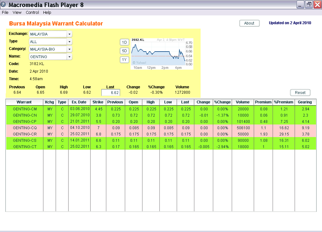This screenshot has width=322, height=232.
Task: Click the Flash Player title bar icon
Action: [3, 4]
